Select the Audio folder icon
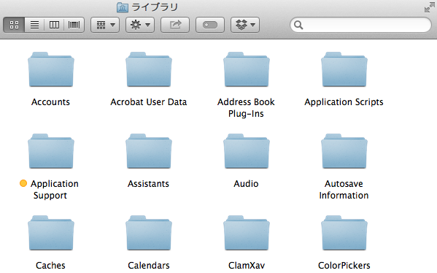The image size is (437, 273). coord(247,151)
